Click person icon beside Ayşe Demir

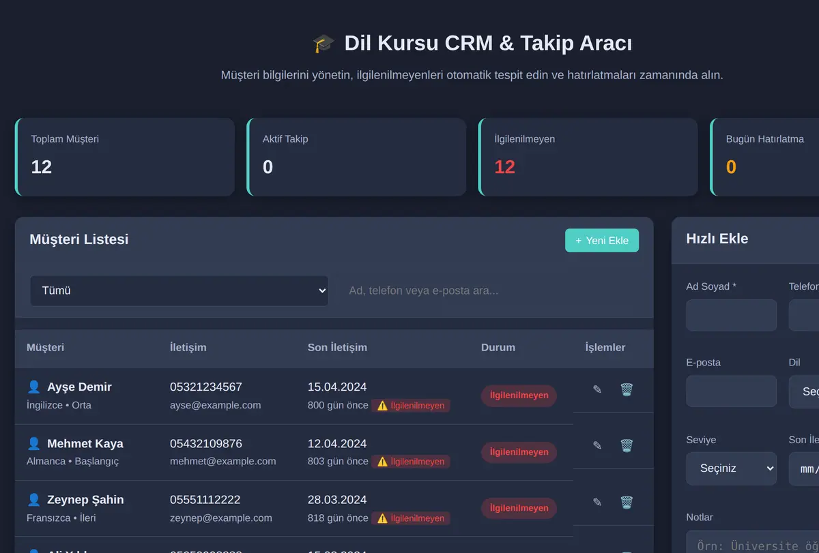(x=33, y=387)
